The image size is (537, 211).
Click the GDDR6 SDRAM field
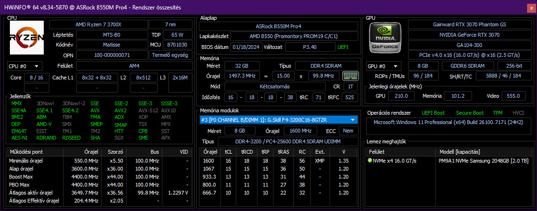(x=468, y=66)
